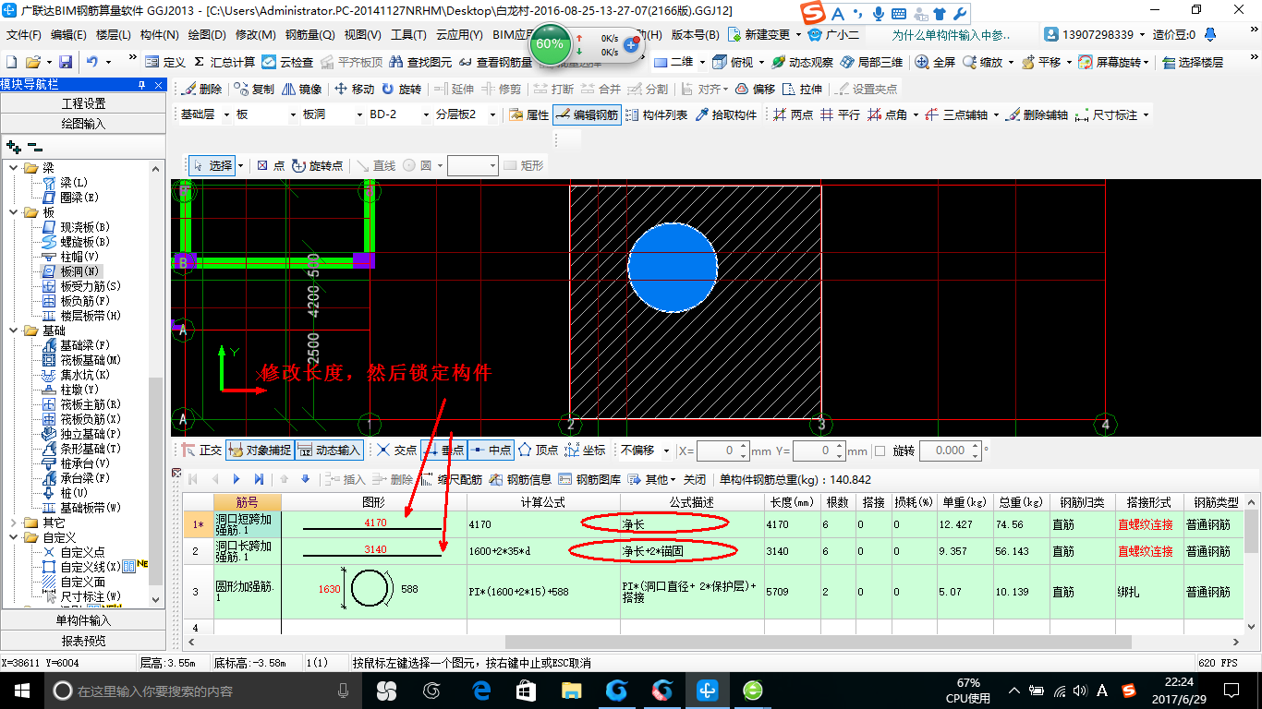1262x709 pixels.
Task: Open 文件(F) menu
Action: (24, 35)
